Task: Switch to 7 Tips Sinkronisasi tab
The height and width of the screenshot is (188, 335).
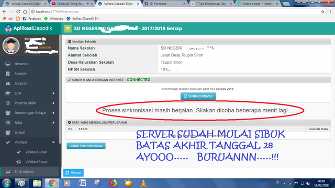Action: (211, 4)
